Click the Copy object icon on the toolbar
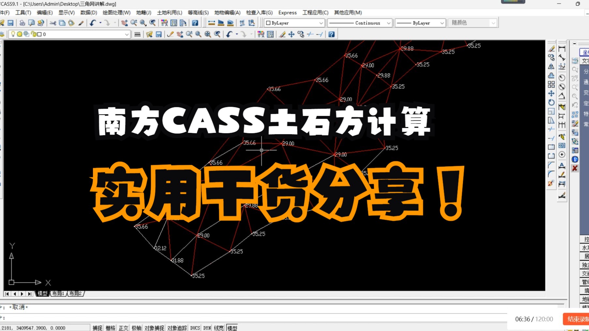Viewport: 589px width, 331px height. tap(62, 23)
